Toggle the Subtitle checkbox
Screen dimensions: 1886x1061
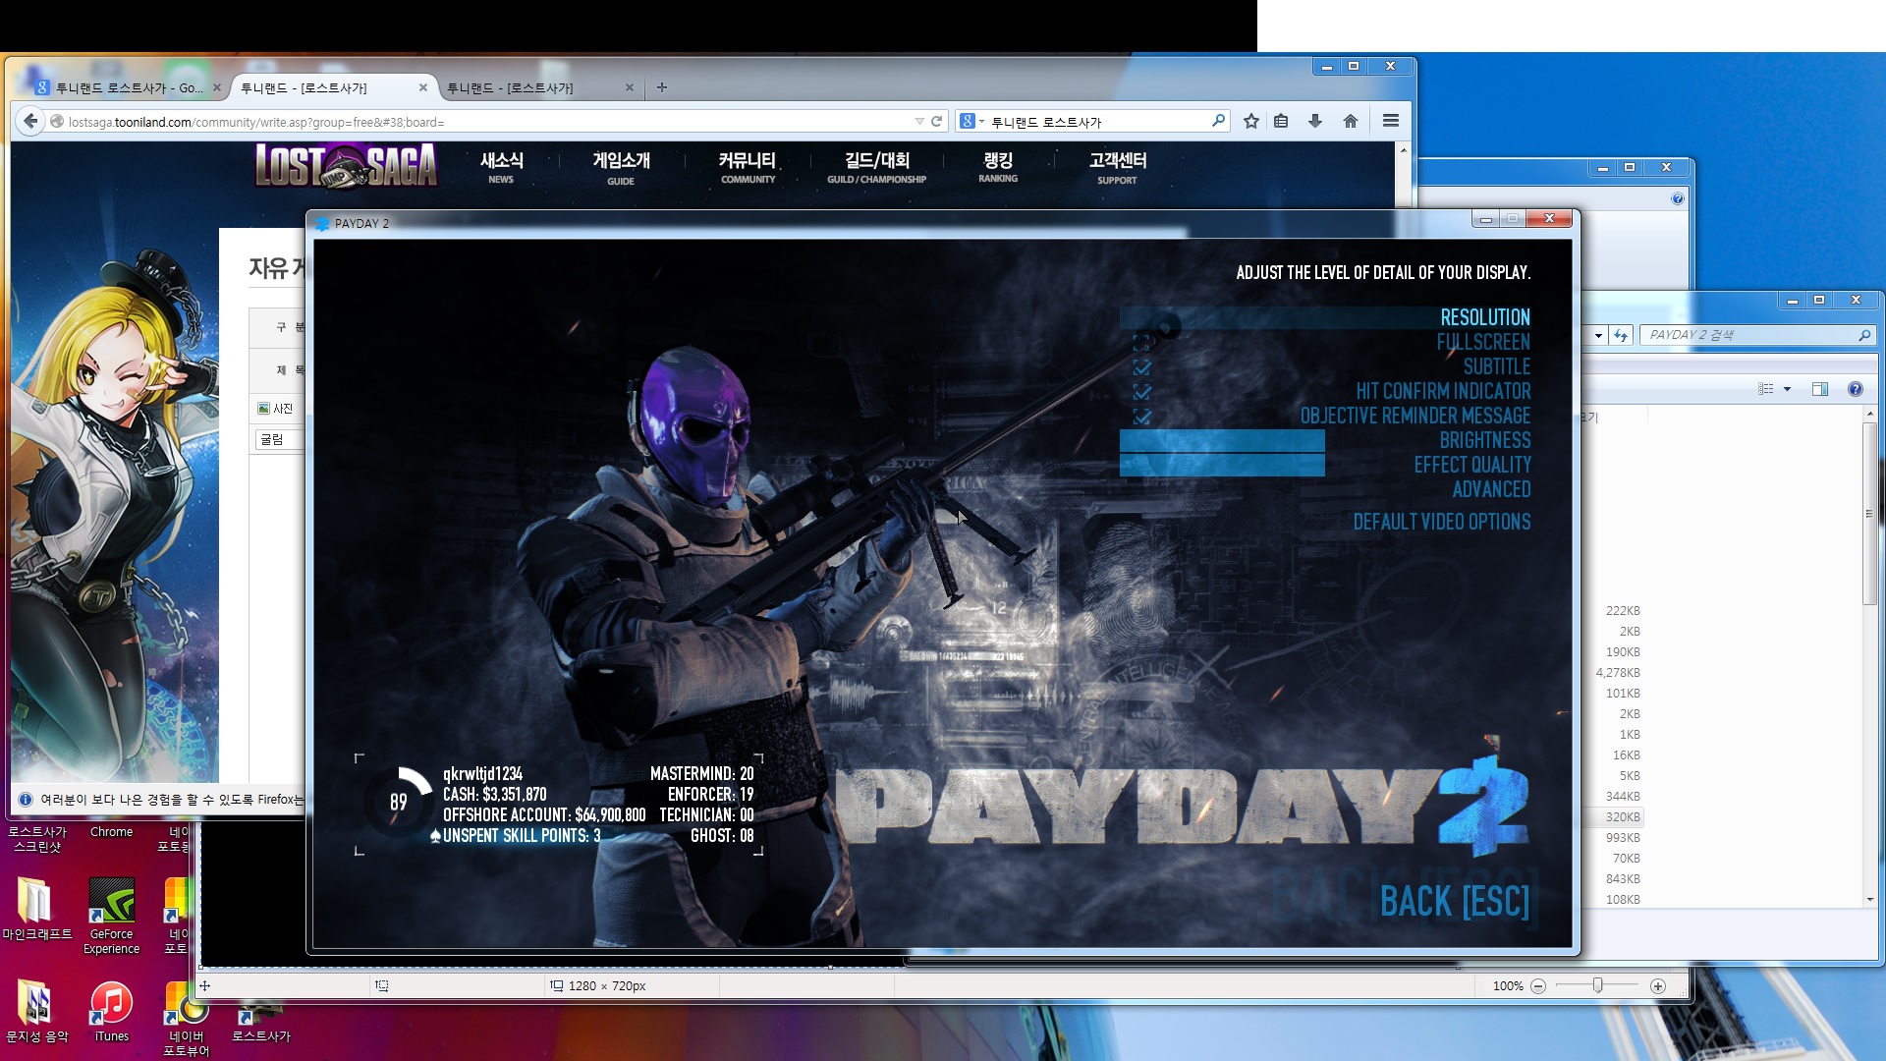click(1141, 367)
